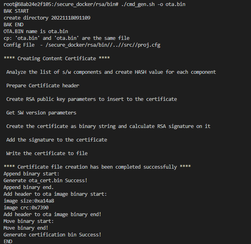Click 'Creating Content Certificate' heading line
Image resolution: width=251 pixels, height=244 pixels.
tap(57, 59)
